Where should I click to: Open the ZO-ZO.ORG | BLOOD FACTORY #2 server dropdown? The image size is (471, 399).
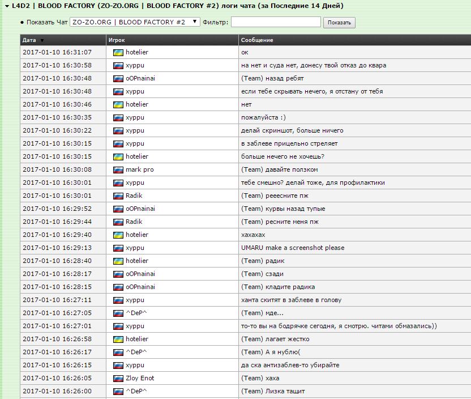pos(135,22)
